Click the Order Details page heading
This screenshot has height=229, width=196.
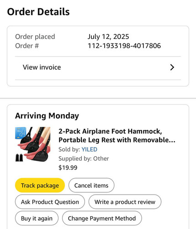pos(38,12)
